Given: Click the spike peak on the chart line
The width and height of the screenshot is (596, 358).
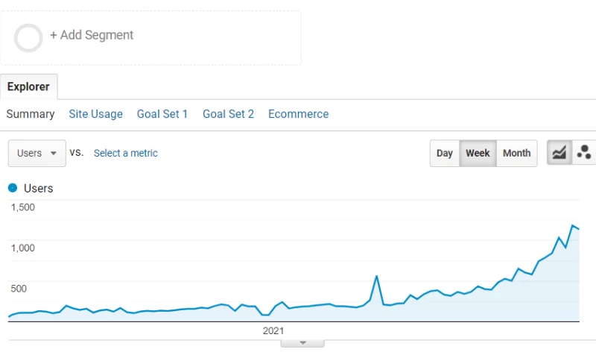Looking at the screenshot, I should coord(377,276).
